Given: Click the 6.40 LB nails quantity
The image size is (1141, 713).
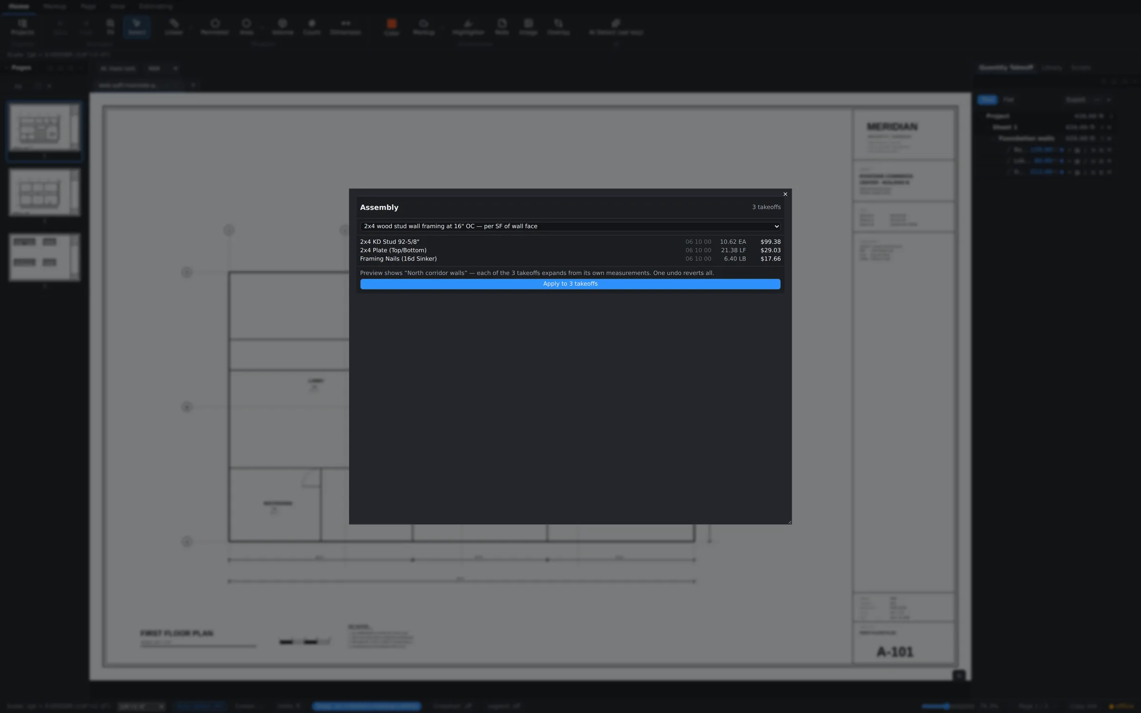Looking at the screenshot, I should 735,259.
